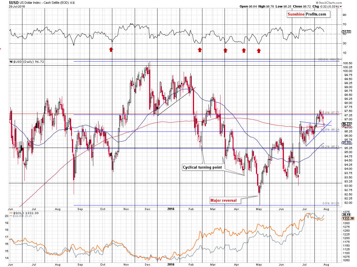Click the 1332.30 orange gold price tag

(x=348, y=218)
